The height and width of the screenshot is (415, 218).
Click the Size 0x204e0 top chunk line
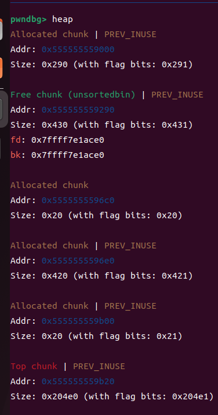[x=112, y=396]
